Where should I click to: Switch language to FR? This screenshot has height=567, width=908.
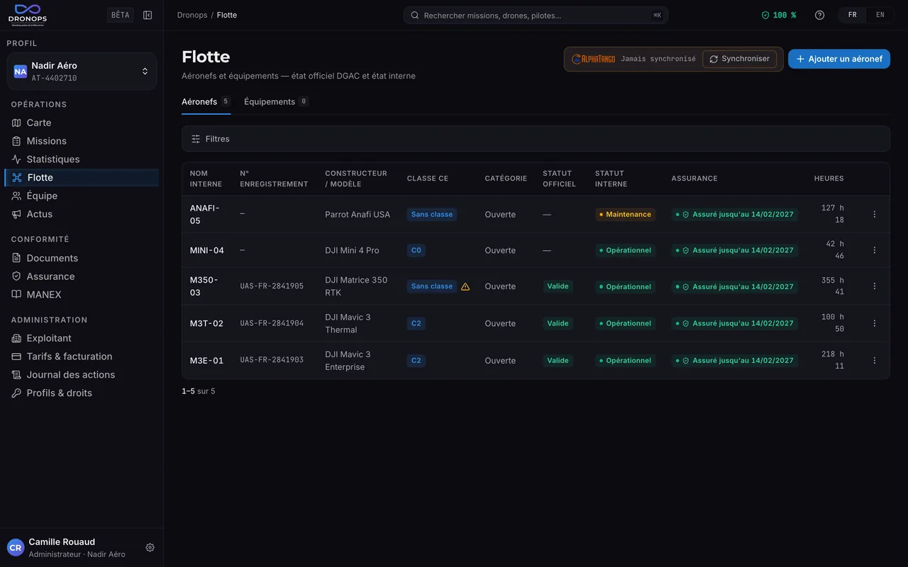tap(852, 15)
